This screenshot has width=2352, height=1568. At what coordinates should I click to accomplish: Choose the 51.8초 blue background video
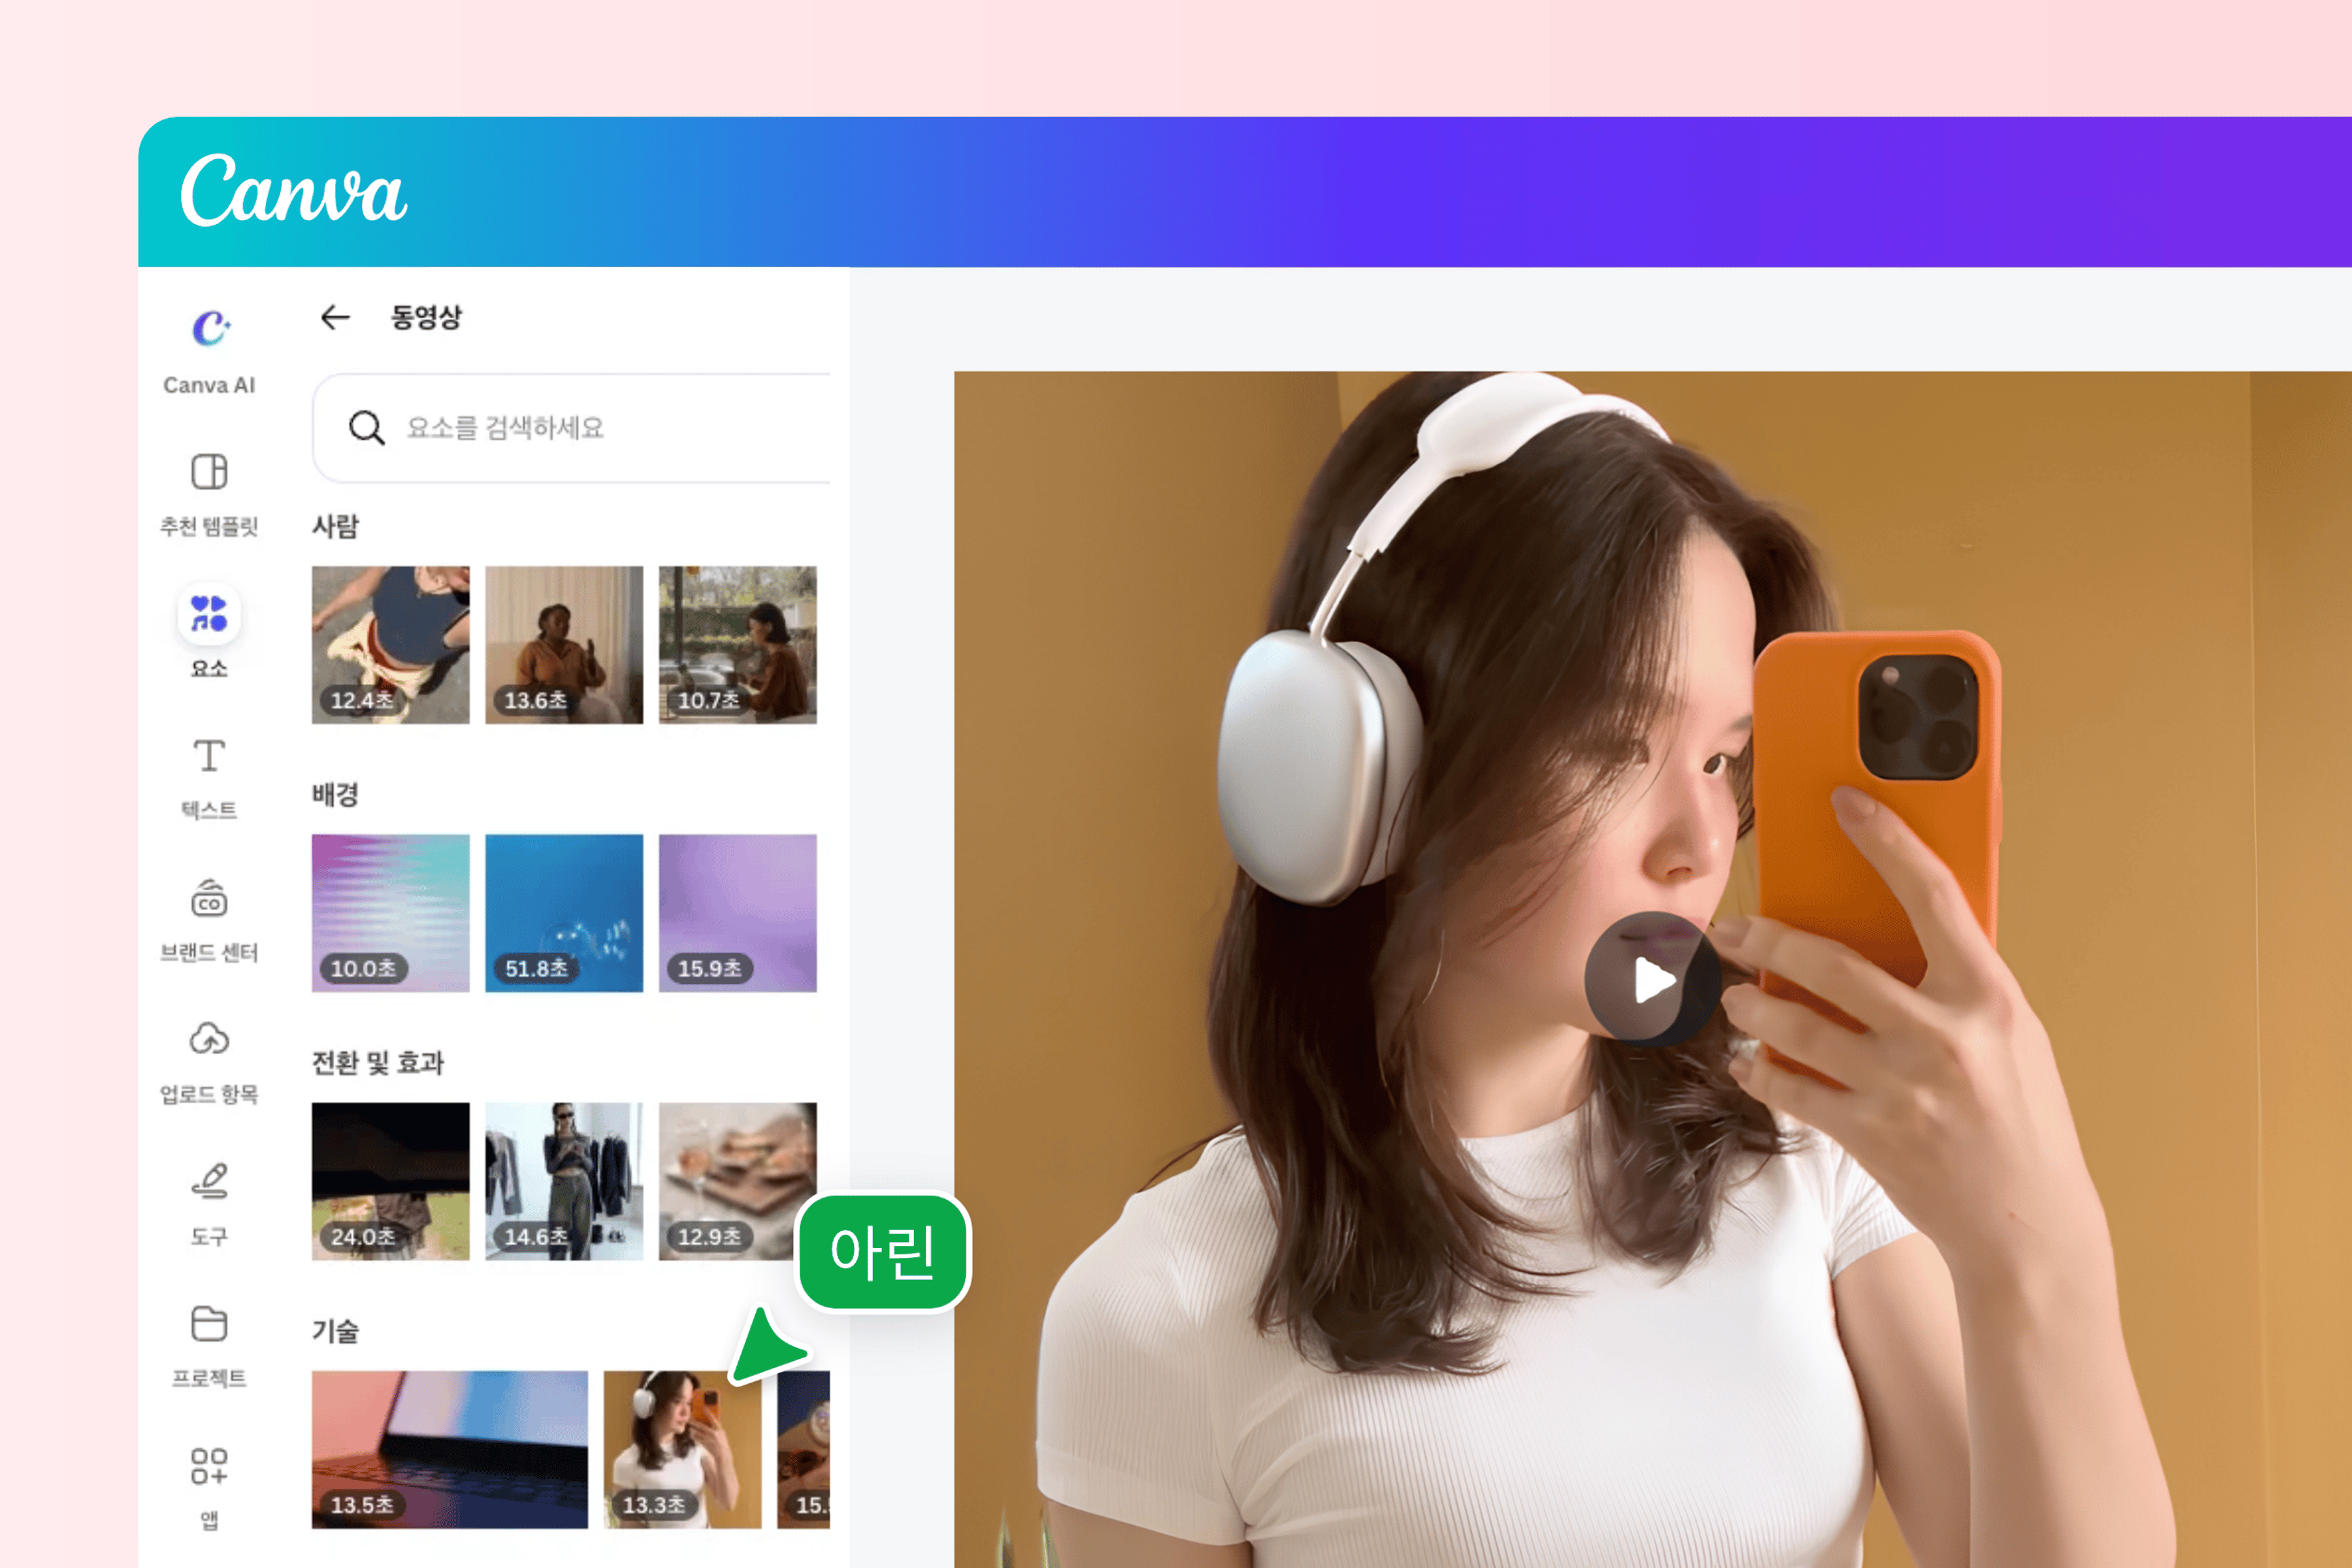pos(564,913)
